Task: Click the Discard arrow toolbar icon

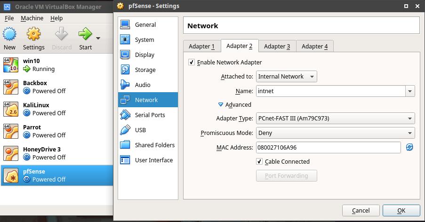Action: click(x=62, y=34)
